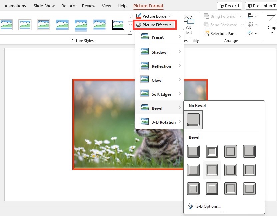
Task: Apply fourth bevel in third row
Action: coord(249,189)
